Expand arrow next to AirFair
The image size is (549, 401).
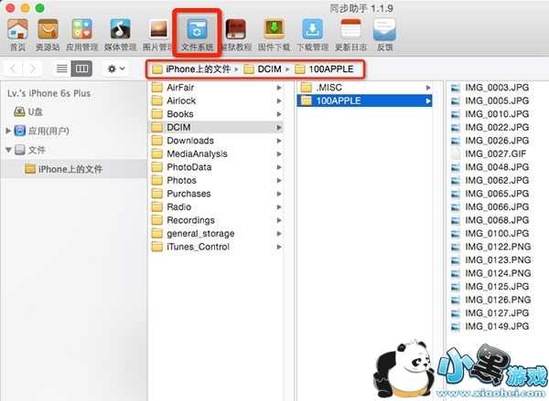tap(279, 88)
